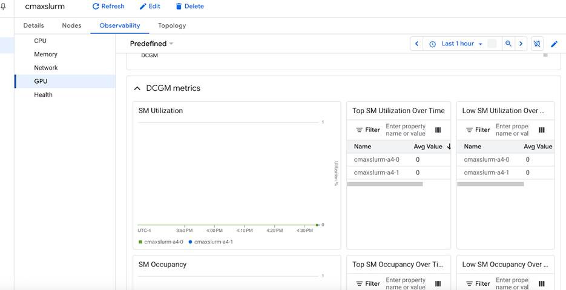Image resolution: width=566 pixels, height=290 pixels.
Task: Switch to the Topology tab
Action: [172, 25]
